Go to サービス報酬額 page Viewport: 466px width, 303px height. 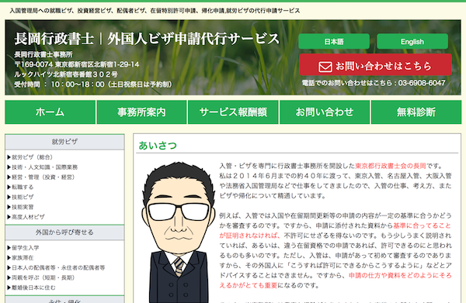point(233,112)
